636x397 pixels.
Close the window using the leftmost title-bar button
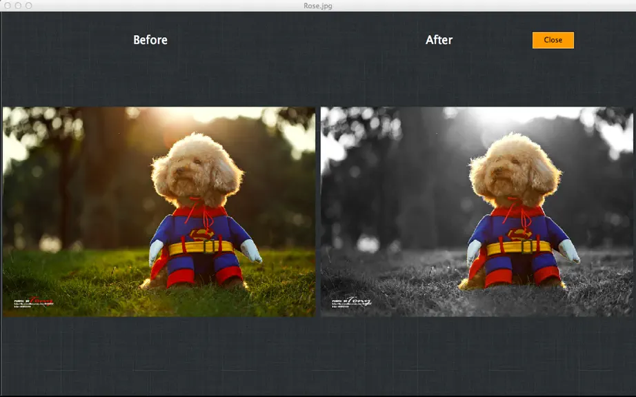(8, 6)
